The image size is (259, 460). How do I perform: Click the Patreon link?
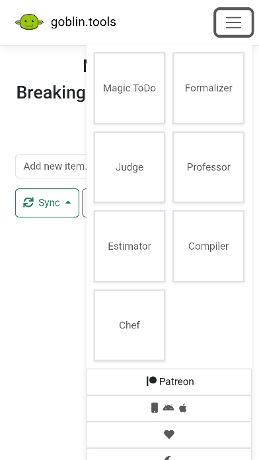169,381
